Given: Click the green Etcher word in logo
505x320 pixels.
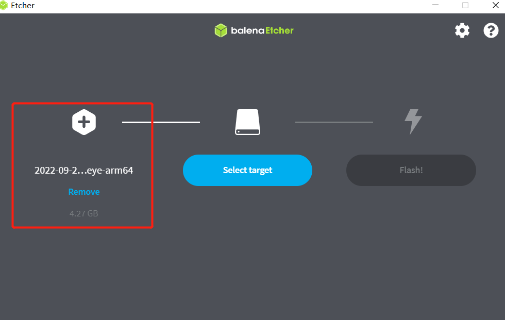Looking at the screenshot, I should (279, 30).
